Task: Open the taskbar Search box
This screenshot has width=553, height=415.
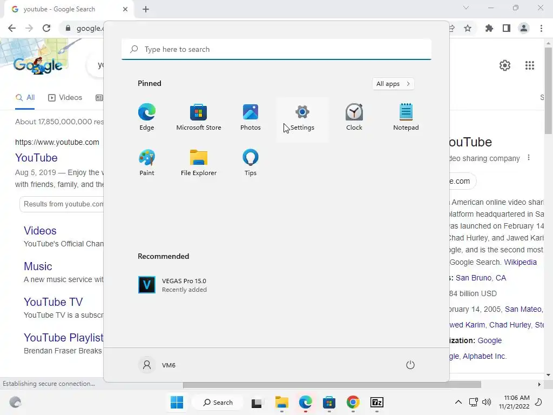Action: click(218, 402)
